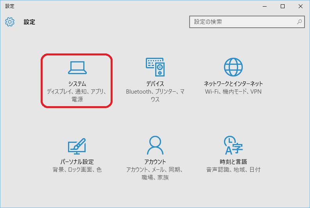Open the アカウント person icon
The width and height of the screenshot is (310, 208).
(155, 145)
